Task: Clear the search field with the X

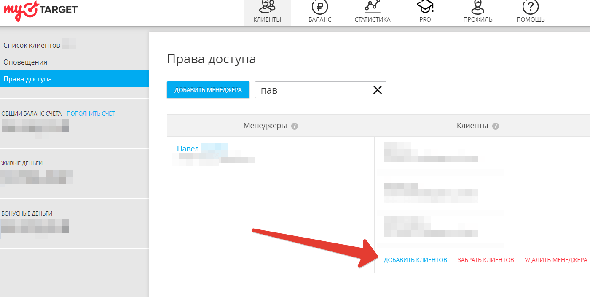Action: pyautogui.click(x=377, y=90)
